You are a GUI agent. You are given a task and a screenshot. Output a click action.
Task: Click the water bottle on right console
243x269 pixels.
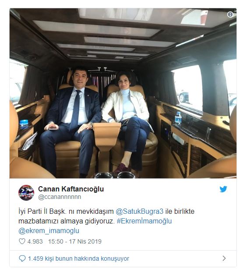pyautogui.click(x=178, y=118)
